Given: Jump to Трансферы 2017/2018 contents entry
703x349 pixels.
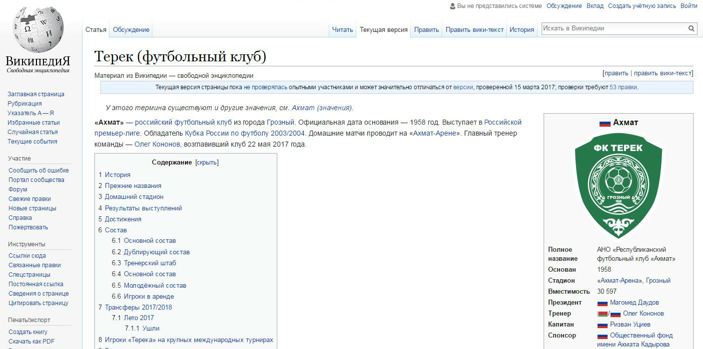Looking at the screenshot, I should (138, 308).
